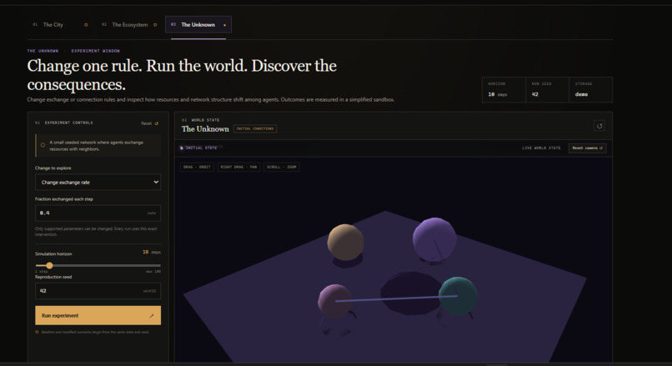Click the Initial State indicator label
672x366 pixels.
point(198,148)
